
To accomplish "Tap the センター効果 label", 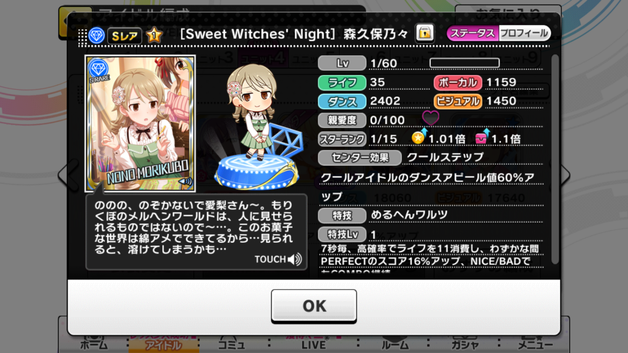I will click(x=360, y=158).
